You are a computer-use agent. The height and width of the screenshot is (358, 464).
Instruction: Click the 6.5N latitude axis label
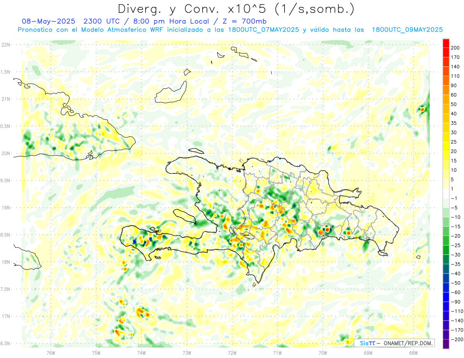tap(5, 343)
